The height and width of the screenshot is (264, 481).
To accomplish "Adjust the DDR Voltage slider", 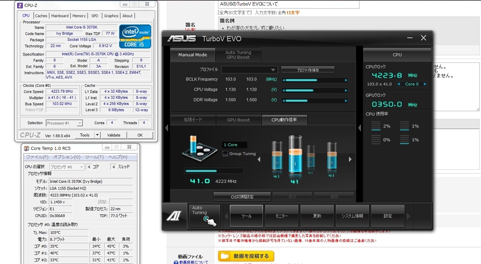I will click(315, 100).
